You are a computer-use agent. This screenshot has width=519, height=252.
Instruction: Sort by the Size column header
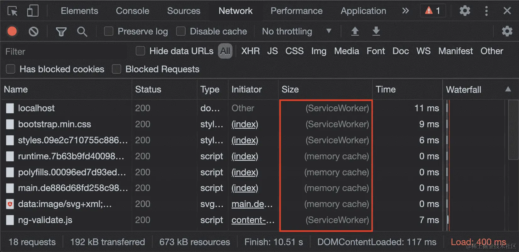coord(326,90)
